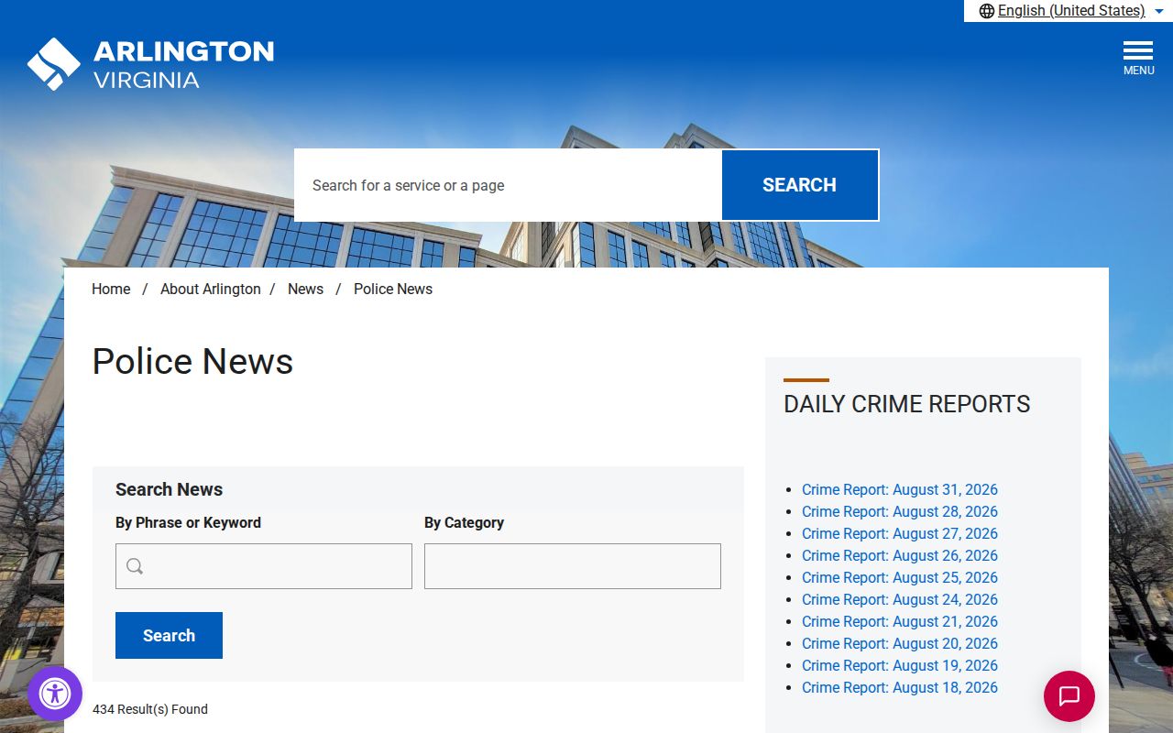Viewport: 1173px width, 733px height.
Task: Click the By Phrase or Keyword input
Action: pos(264,566)
